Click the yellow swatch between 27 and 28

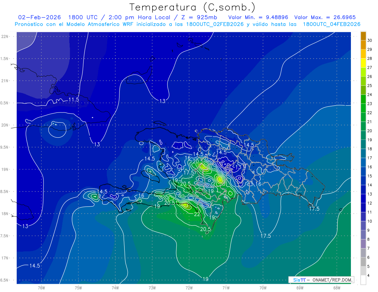tap(363, 63)
